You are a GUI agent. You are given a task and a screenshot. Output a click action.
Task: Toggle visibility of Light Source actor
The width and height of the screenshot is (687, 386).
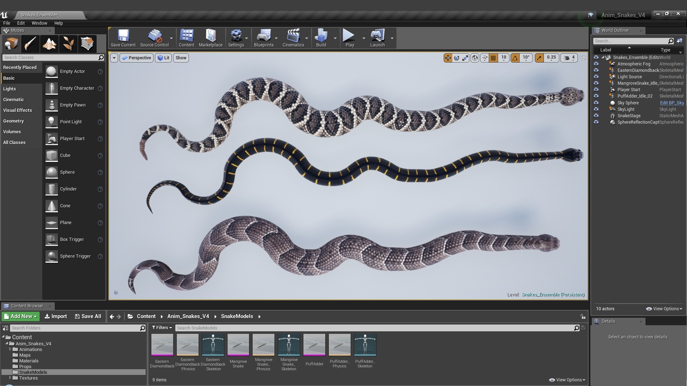[596, 77]
